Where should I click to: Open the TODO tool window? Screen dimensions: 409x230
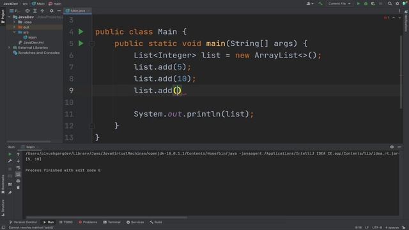point(66,222)
